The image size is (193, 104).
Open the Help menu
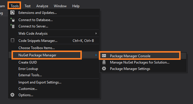(76, 6)
